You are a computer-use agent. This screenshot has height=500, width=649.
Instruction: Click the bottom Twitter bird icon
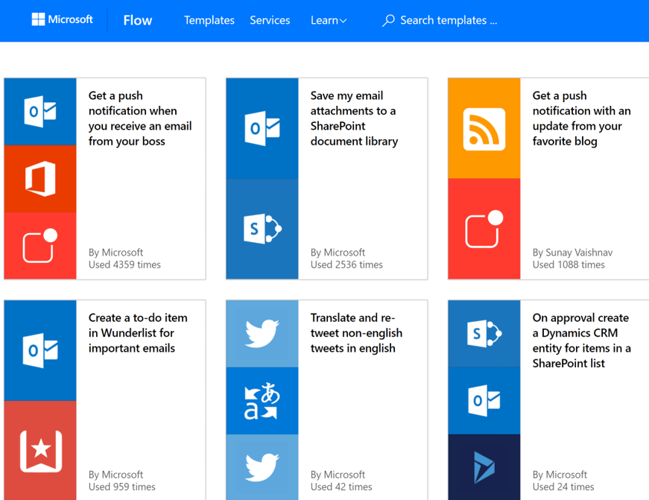(x=262, y=467)
